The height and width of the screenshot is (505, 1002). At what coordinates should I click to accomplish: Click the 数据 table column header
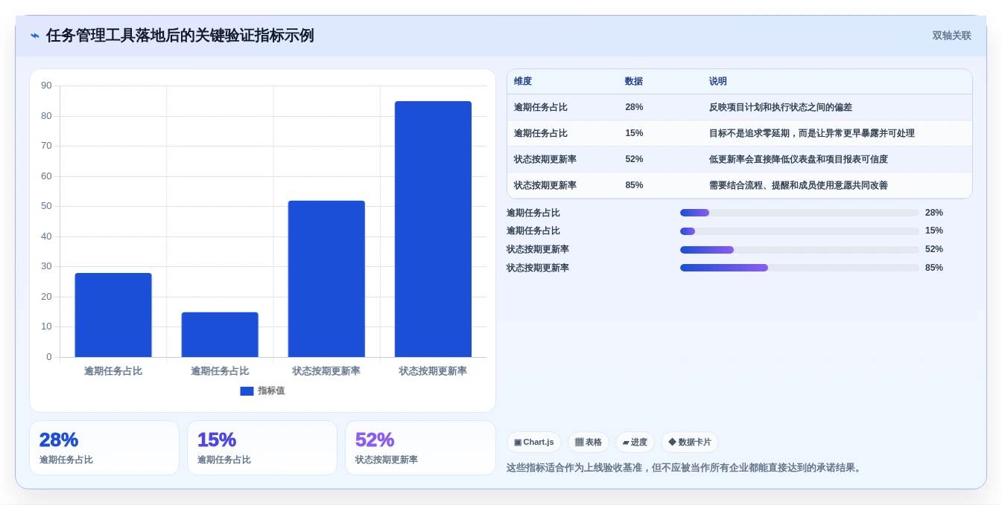pyautogui.click(x=634, y=81)
